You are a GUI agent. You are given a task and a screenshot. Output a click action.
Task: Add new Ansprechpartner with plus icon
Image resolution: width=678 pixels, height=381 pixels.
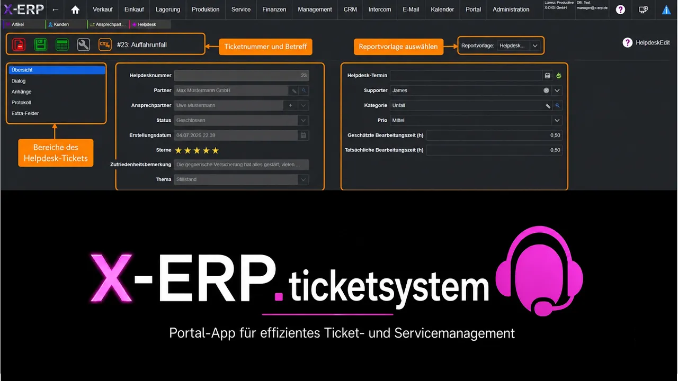(x=290, y=105)
